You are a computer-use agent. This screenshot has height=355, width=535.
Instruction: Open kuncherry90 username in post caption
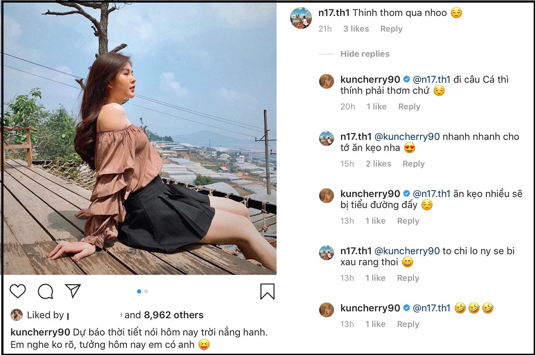pos(40,333)
